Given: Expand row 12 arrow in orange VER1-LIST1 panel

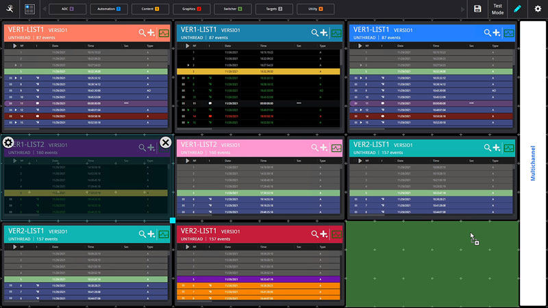Looking at the screenshot, I should (x=16, y=110).
